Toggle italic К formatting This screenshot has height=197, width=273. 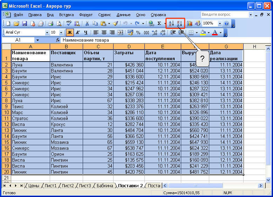coord(78,33)
